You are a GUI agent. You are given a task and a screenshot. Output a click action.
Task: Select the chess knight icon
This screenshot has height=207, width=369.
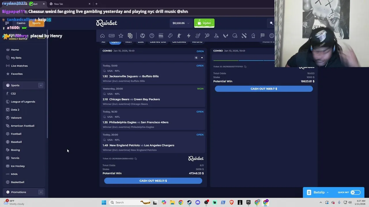click(253, 36)
